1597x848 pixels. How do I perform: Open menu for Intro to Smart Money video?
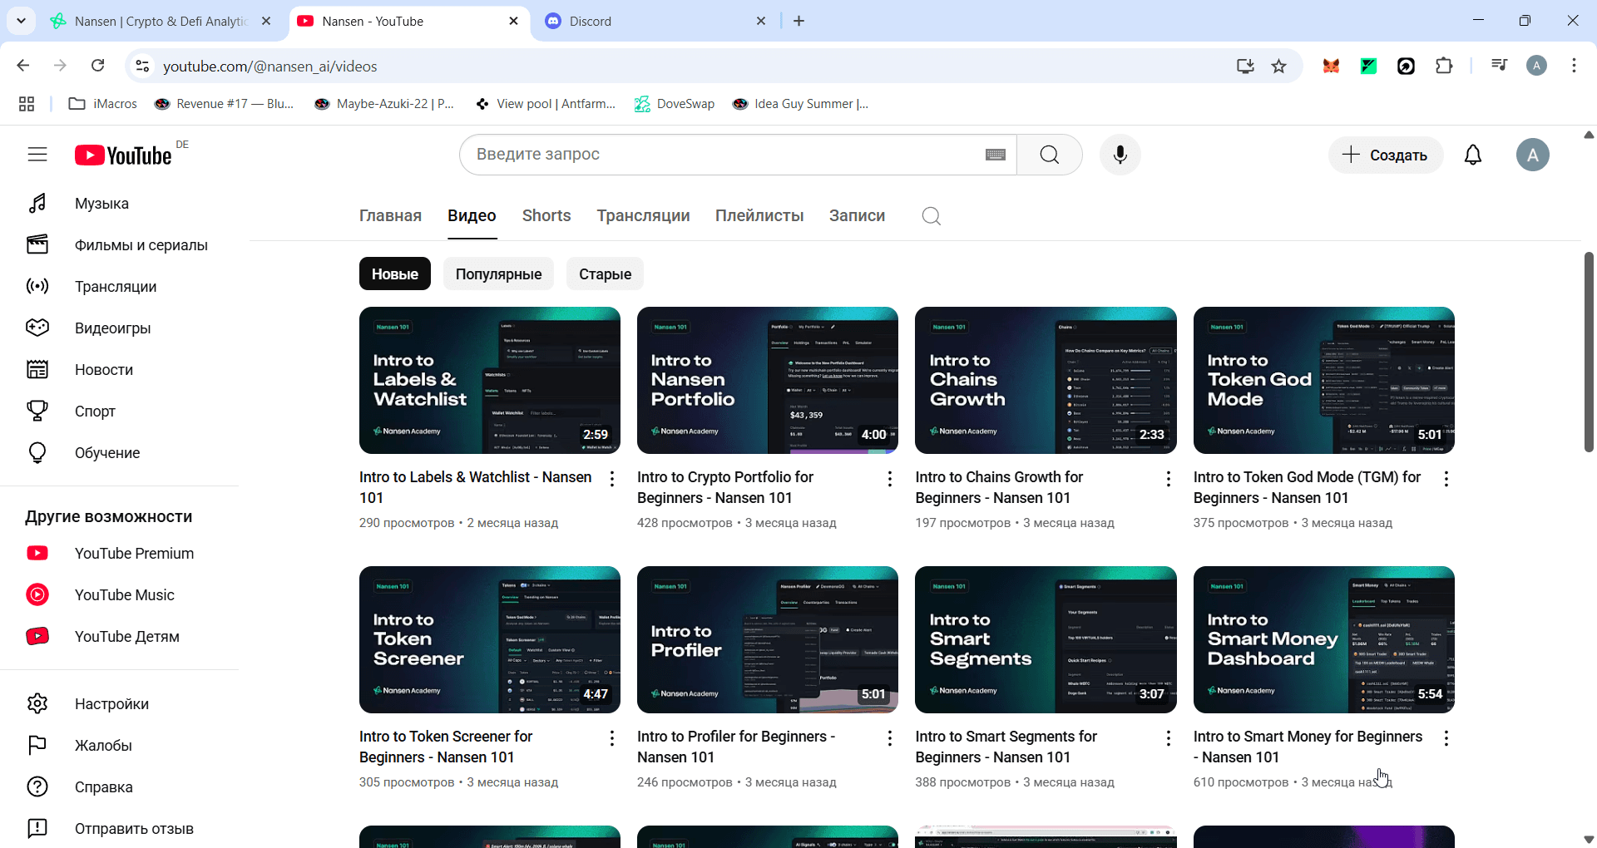pos(1446,738)
